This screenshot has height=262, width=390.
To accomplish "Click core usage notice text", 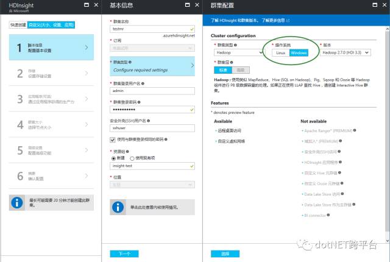I will tap(154, 207).
